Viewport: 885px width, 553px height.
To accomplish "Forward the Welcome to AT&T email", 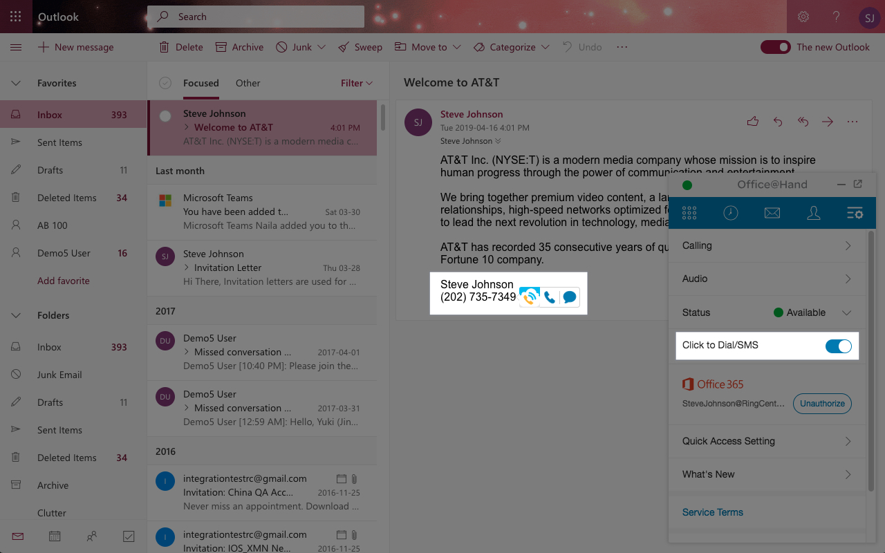I will (828, 122).
